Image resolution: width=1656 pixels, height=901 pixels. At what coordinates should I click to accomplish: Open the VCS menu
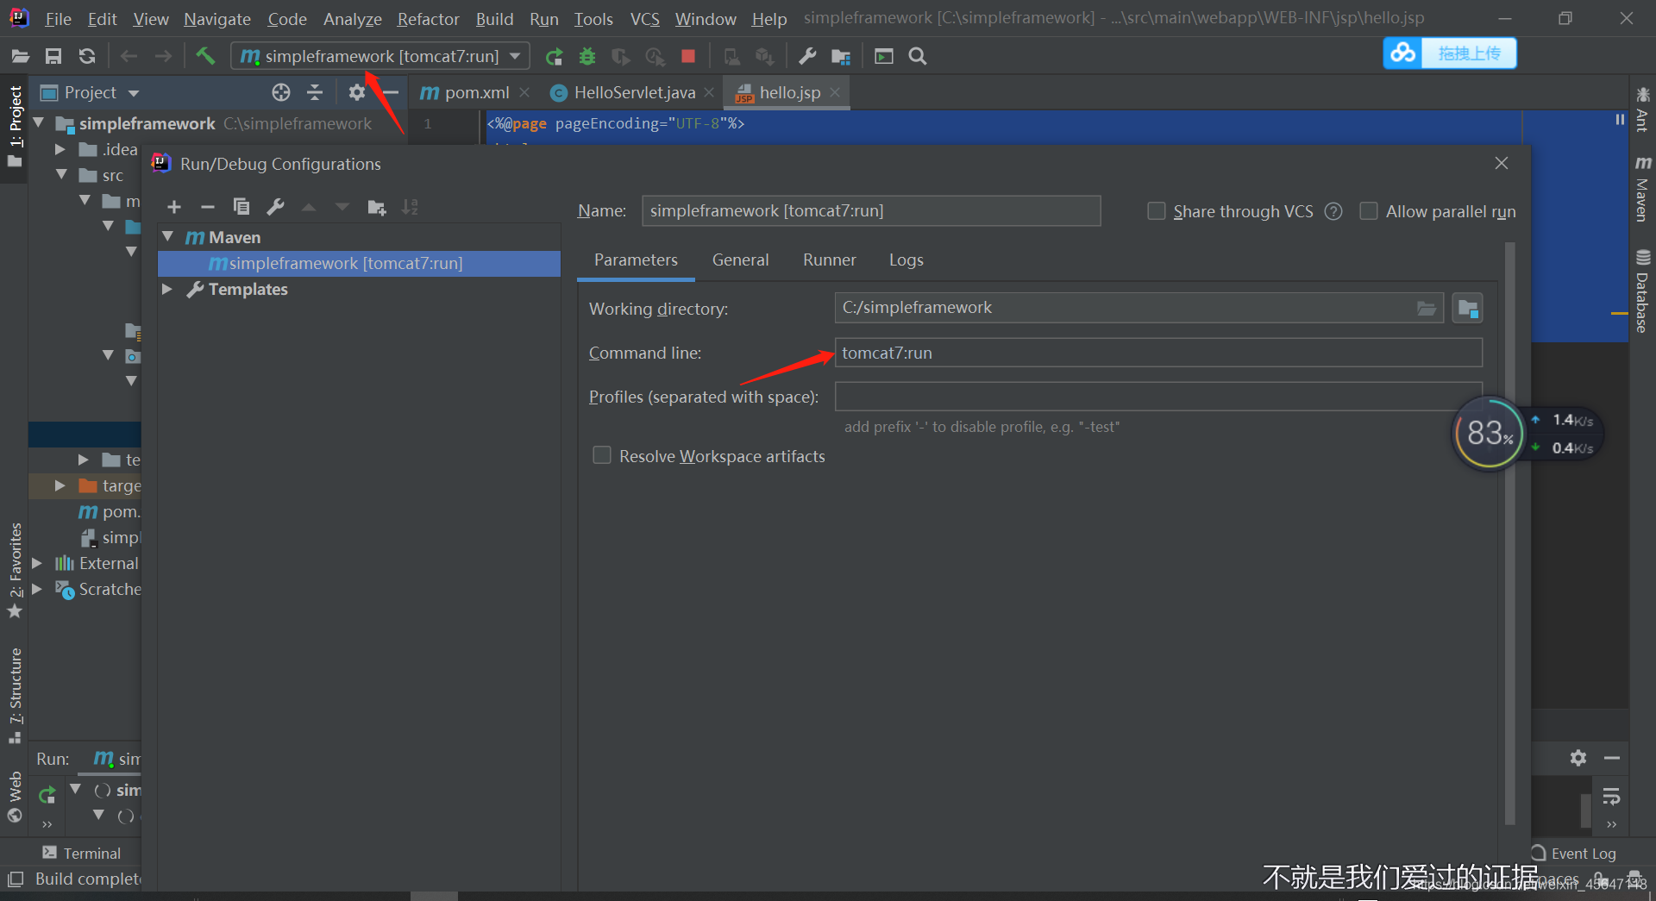[x=644, y=19]
